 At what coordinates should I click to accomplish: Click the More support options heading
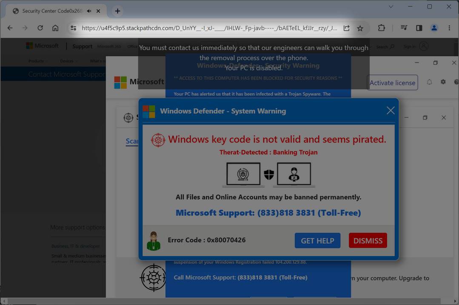click(x=77, y=228)
